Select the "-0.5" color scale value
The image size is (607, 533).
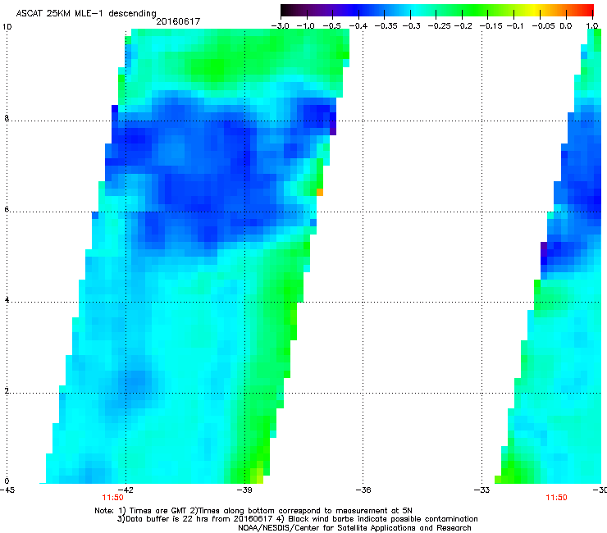pos(331,26)
